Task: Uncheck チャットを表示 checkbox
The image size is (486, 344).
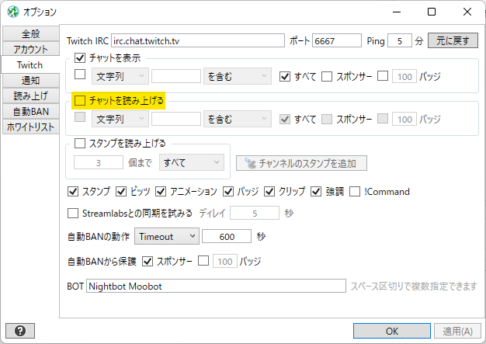Action: [80, 57]
